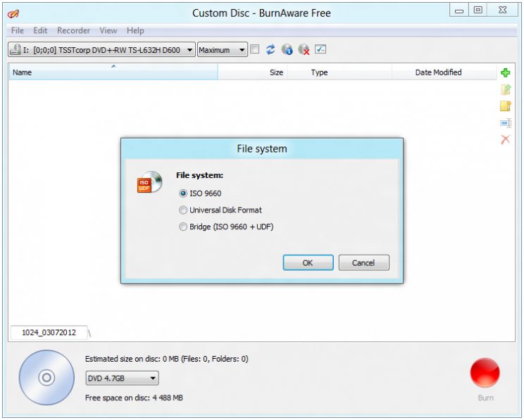Click the BurnAware app icon in title bar

point(13,13)
